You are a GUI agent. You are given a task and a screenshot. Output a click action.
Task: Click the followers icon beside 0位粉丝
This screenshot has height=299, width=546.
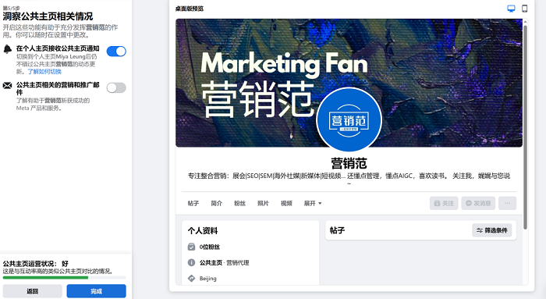tap(191, 247)
